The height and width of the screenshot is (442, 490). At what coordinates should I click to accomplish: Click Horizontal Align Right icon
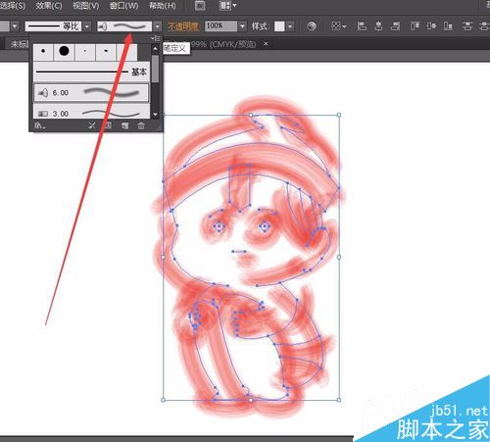[x=395, y=25]
